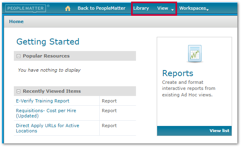Click the orange home icon
The width and height of the screenshot is (241, 147).
pyautogui.click(x=68, y=8)
